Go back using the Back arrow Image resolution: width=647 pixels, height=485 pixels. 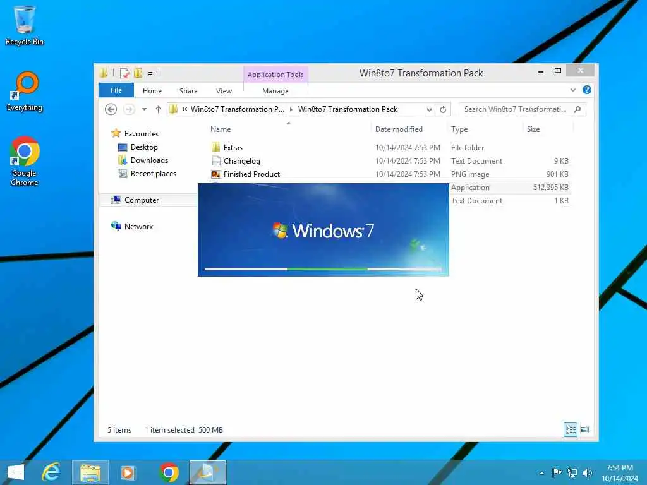coord(111,109)
